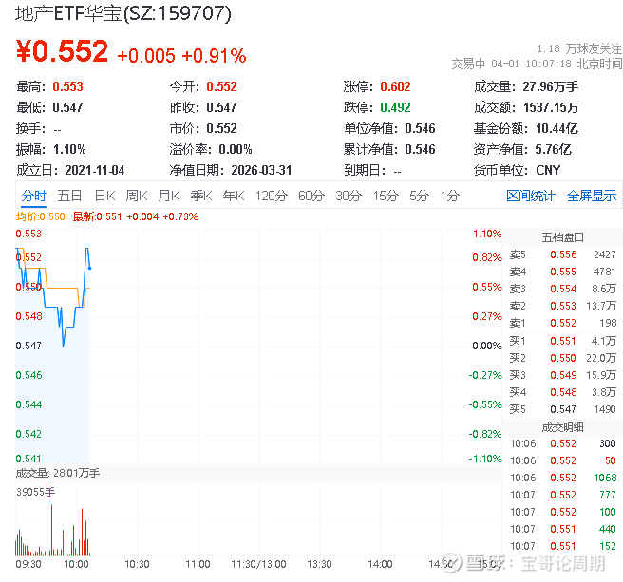
Task: Switch to the 五日 chart tab
Action: (x=69, y=196)
